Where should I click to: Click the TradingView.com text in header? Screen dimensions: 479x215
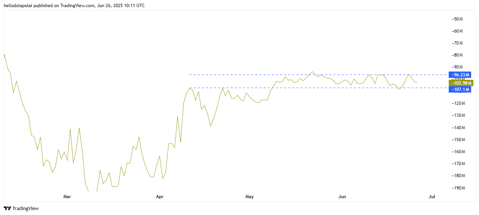coord(77,6)
